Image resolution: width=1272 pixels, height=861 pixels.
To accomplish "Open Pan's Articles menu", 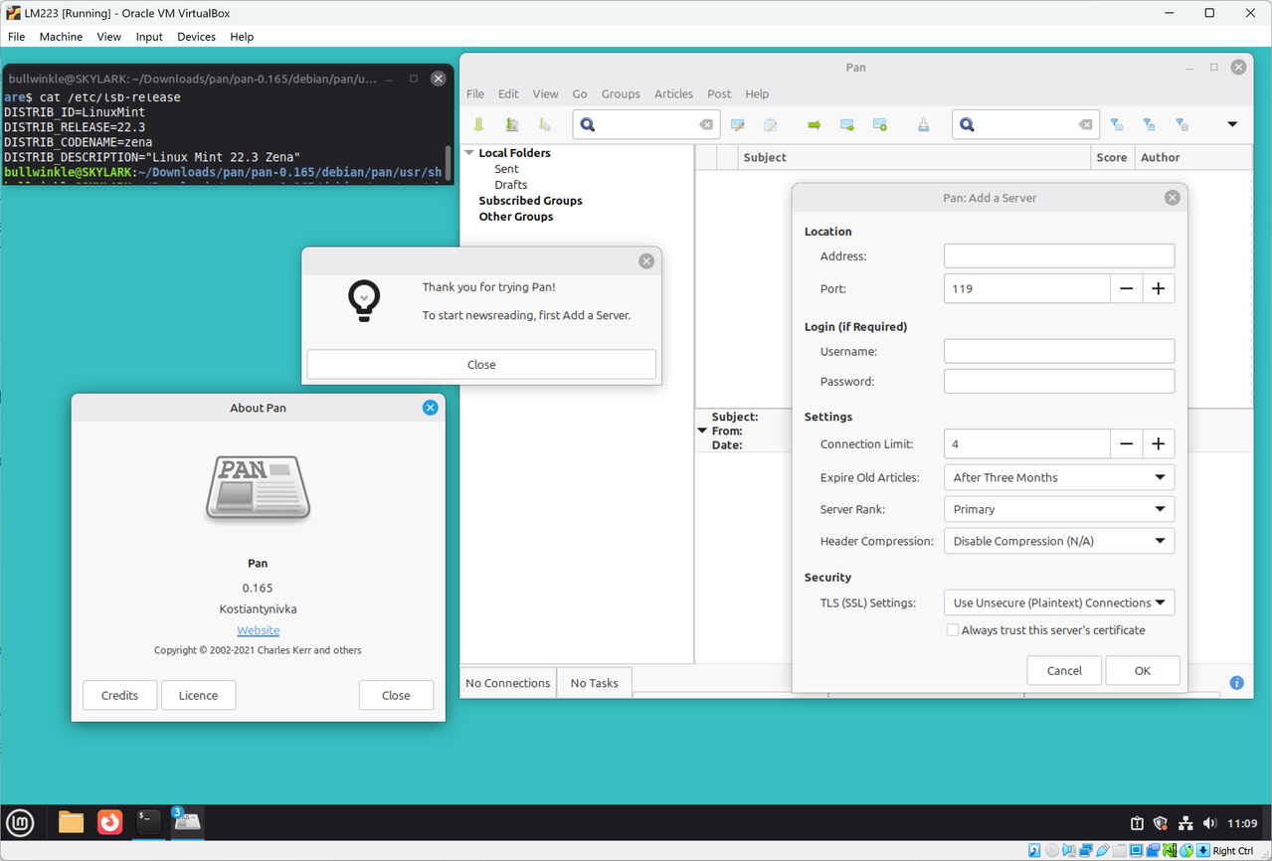I will coord(673,93).
